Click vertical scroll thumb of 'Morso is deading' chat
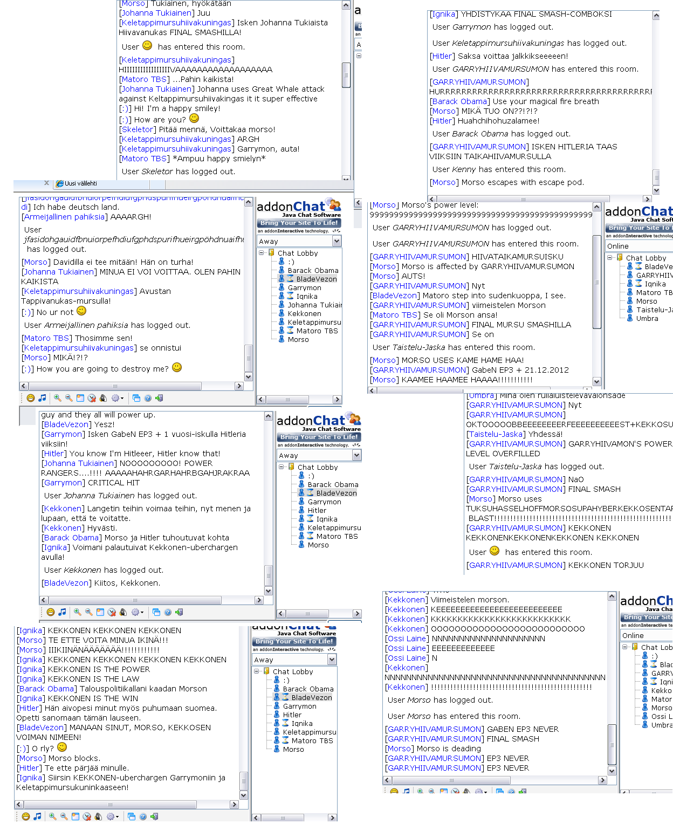 [x=612, y=744]
